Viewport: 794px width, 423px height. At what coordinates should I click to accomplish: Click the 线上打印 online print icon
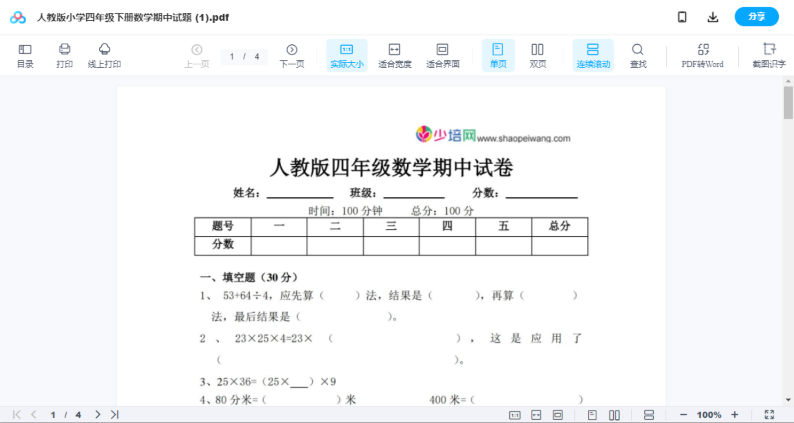tap(105, 55)
